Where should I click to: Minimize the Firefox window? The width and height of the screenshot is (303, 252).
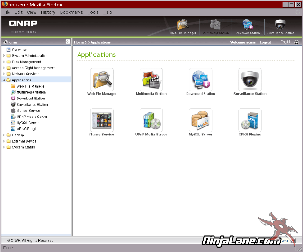coord(285,4)
